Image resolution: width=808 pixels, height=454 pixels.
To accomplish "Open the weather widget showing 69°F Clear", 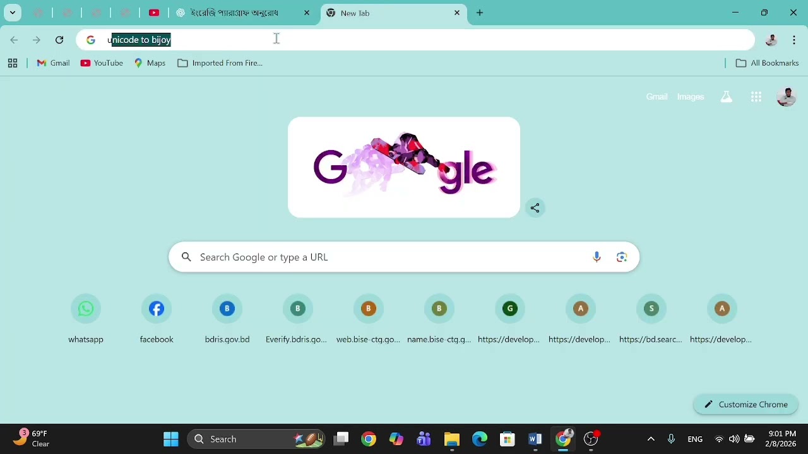I will 32,439.
